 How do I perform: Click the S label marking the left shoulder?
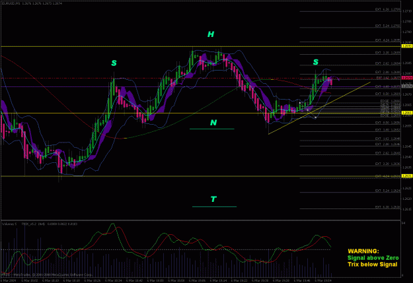pyautogui.click(x=114, y=63)
